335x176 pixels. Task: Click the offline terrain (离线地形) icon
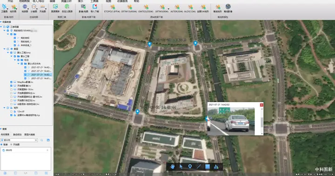coord(217,7)
